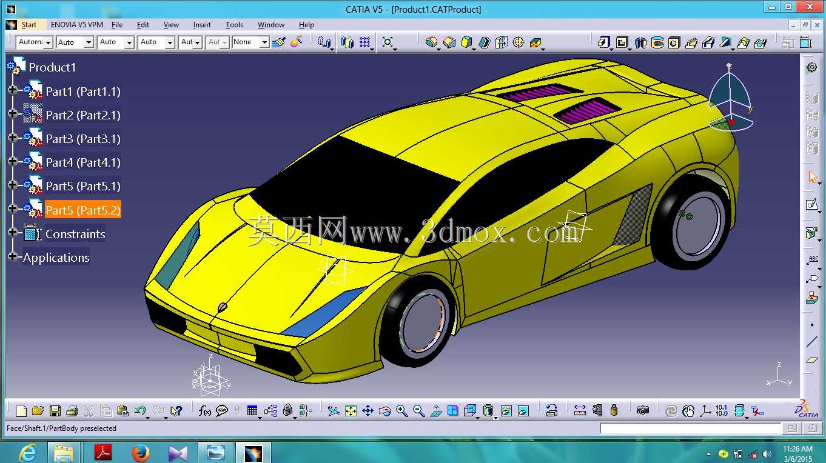Fit all geometry in view
Viewport: 826px width, 463px height.
(x=351, y=411)
